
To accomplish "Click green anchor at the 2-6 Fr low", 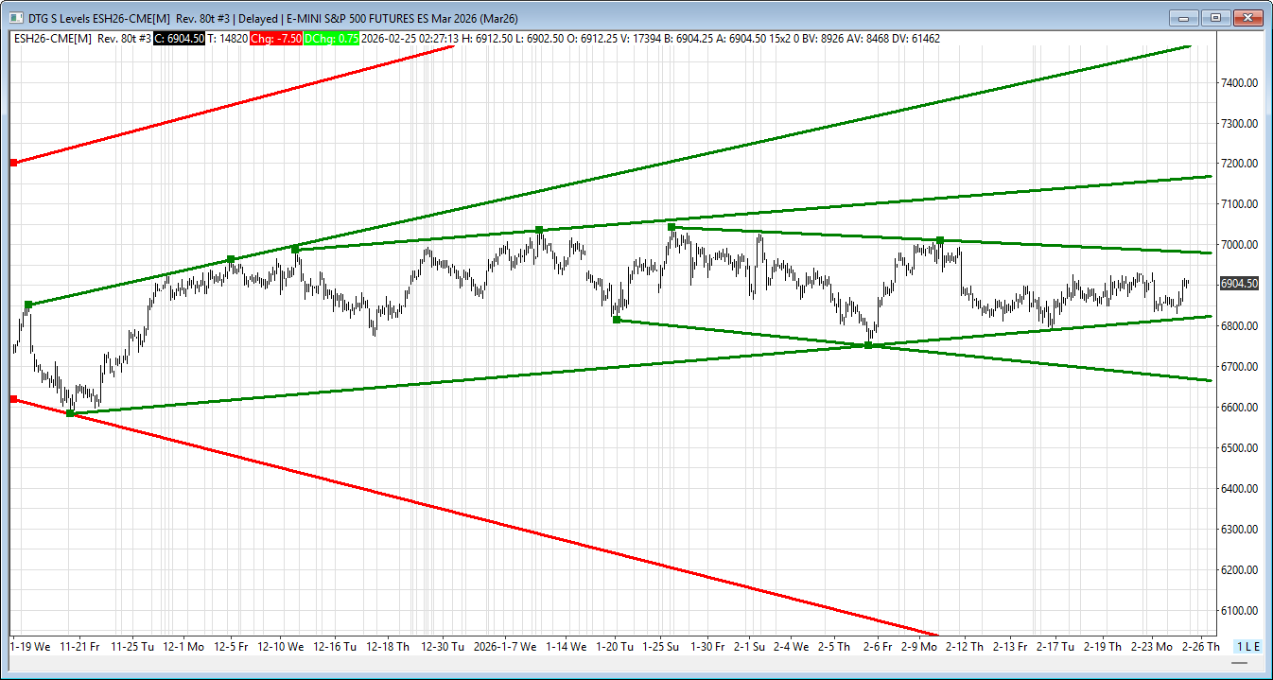I will pos(868,345).
